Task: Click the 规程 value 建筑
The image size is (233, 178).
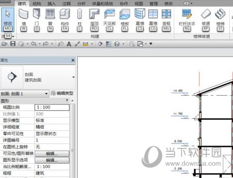Action: [52, 173]
